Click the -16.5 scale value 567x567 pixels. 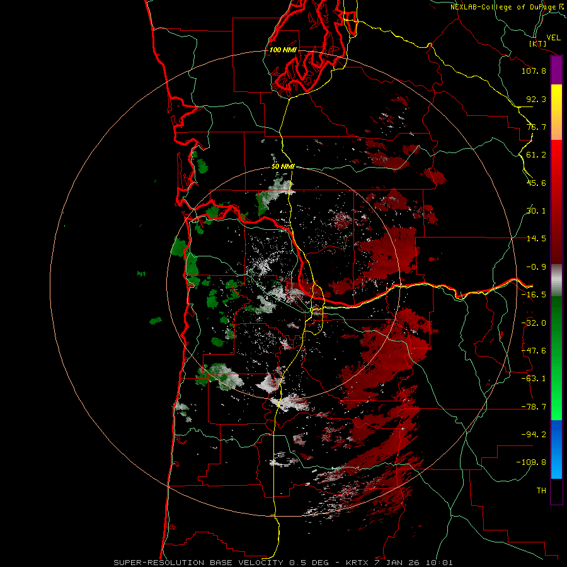(x=534, y=295)
